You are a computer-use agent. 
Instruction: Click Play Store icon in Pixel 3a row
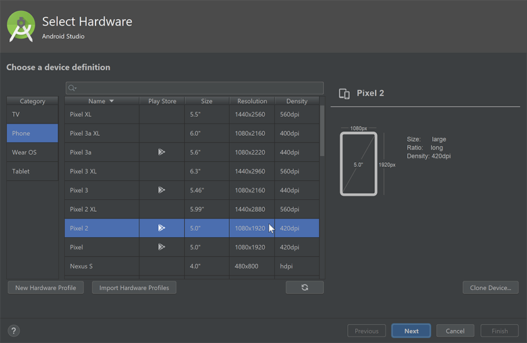pyautogui.click(x=161, y=152)
